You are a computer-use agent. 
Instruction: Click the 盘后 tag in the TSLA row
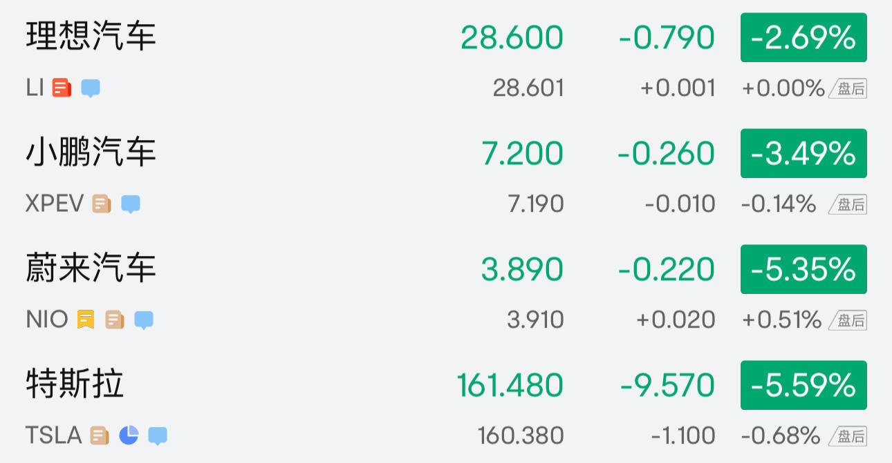click(849, 436)
